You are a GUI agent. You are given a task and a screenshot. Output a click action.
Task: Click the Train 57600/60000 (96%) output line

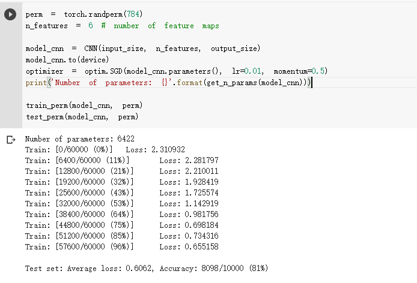pos(80,246)
